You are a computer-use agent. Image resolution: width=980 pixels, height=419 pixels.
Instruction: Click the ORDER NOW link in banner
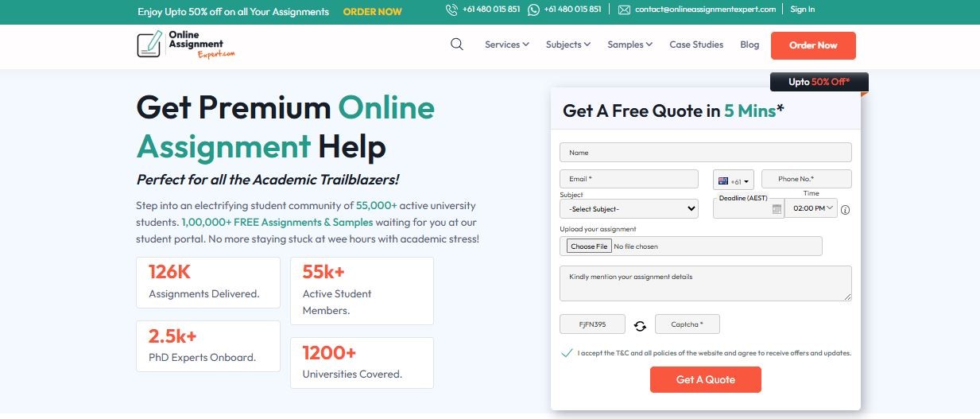(372, 12)
